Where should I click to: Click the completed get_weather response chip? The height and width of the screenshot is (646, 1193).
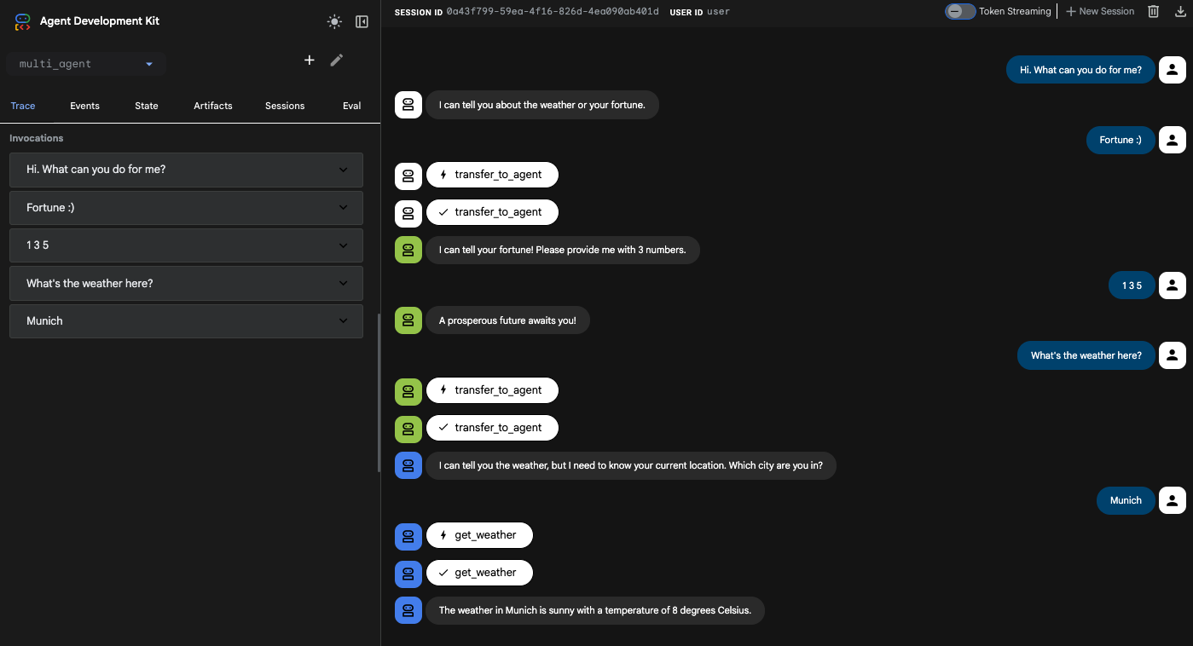(x=478, y=573)
